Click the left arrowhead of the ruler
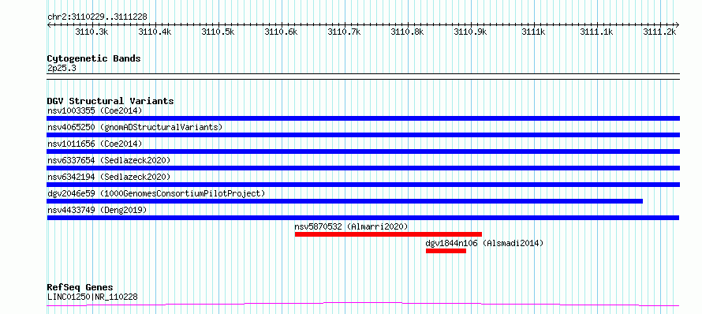702x314 pixels. click(49, 24)
